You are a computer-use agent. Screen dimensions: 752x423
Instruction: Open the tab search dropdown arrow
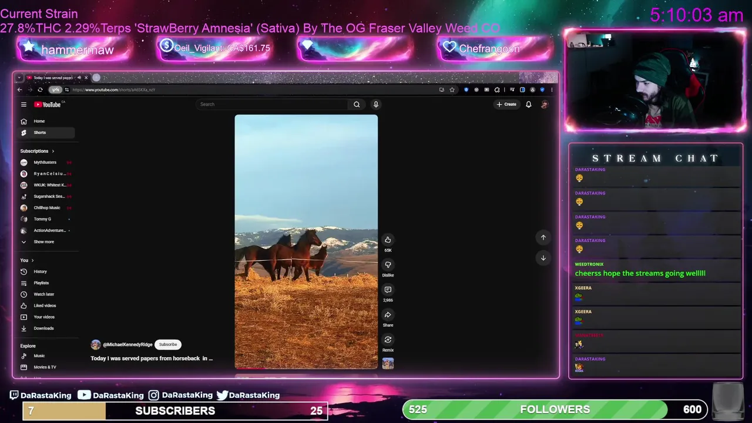(x=19, y=78)
